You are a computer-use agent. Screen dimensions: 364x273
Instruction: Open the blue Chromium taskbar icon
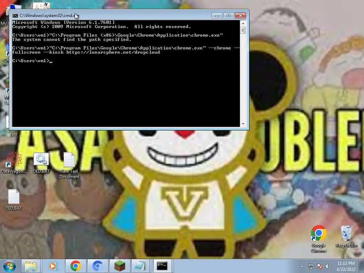97,266
